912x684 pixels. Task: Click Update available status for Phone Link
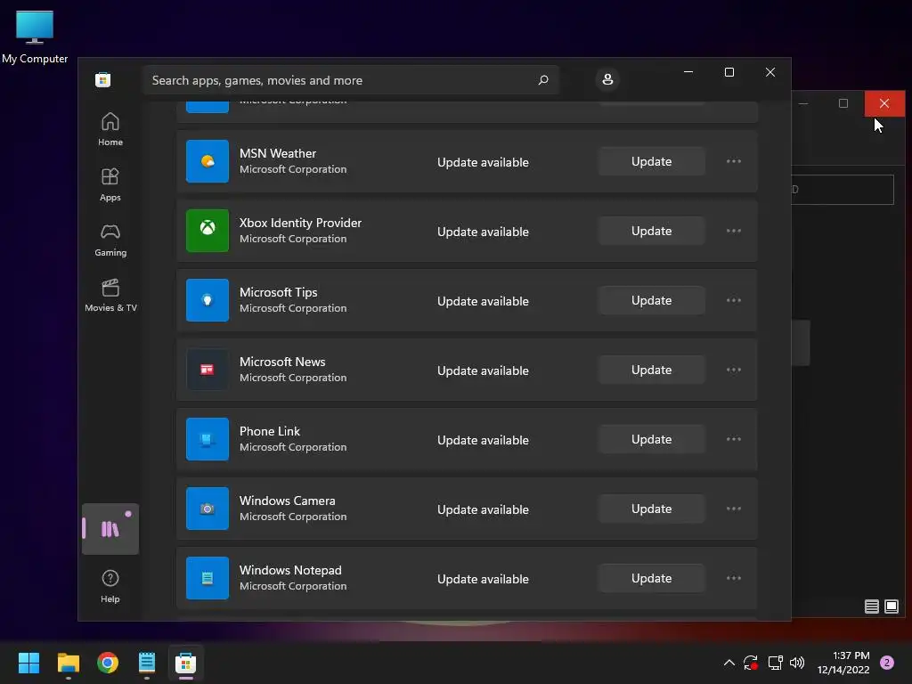[x=483, y=440]
